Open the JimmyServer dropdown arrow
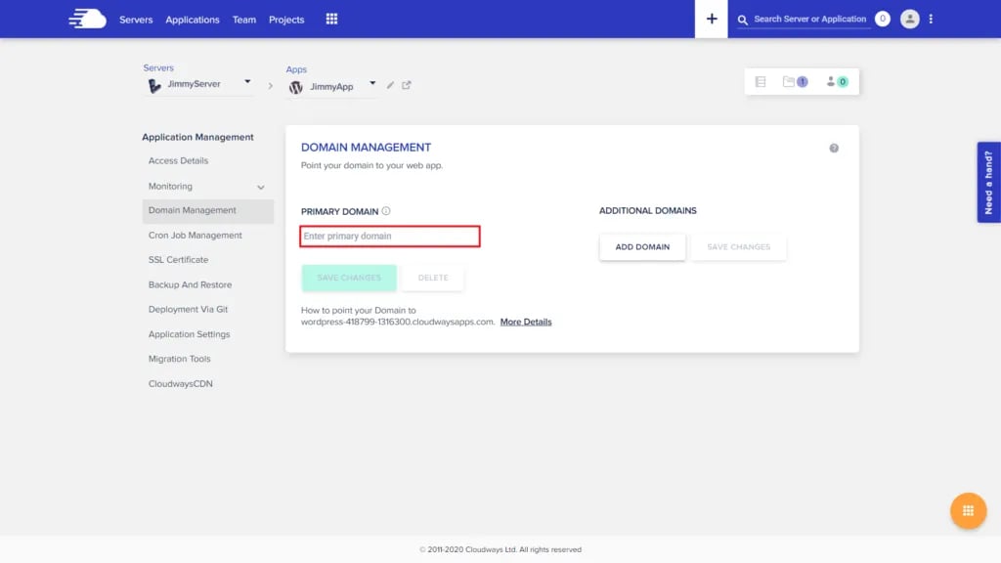Image resolution: width=1001 pixels, height=563 pixels. tap(247, 82)
